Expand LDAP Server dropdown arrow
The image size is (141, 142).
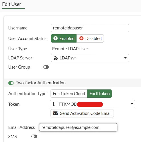[x=125, y=58]
